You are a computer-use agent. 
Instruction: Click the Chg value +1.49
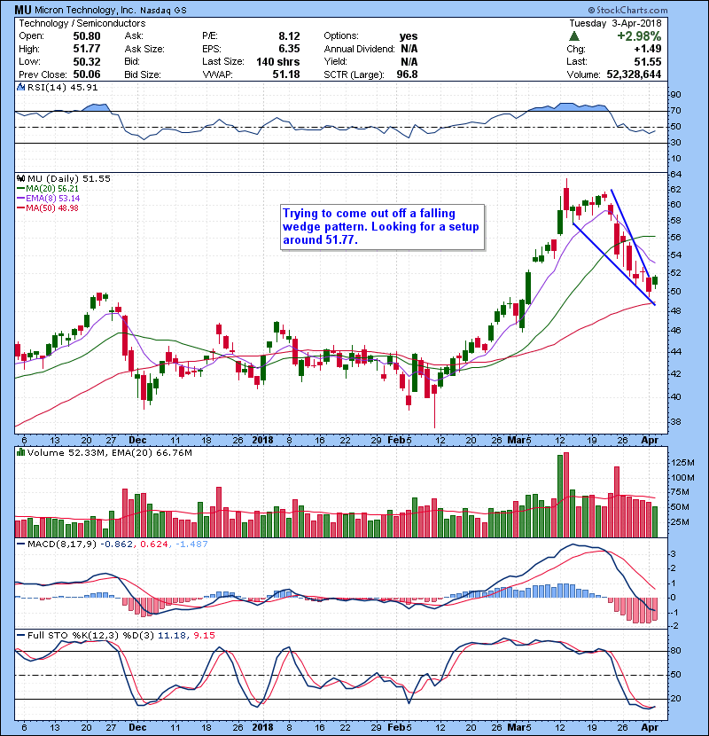click(648, 49)
